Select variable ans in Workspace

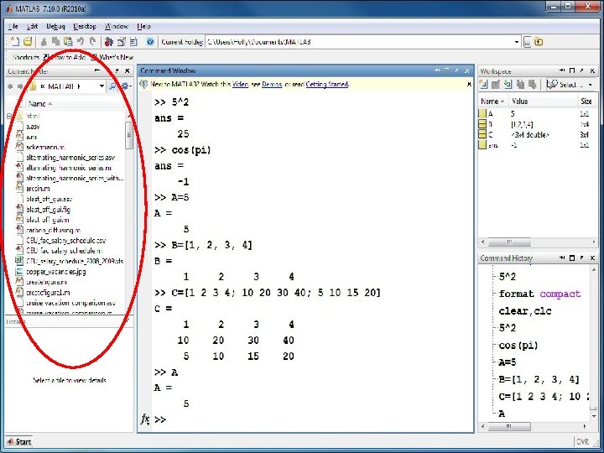click(538, 145)
